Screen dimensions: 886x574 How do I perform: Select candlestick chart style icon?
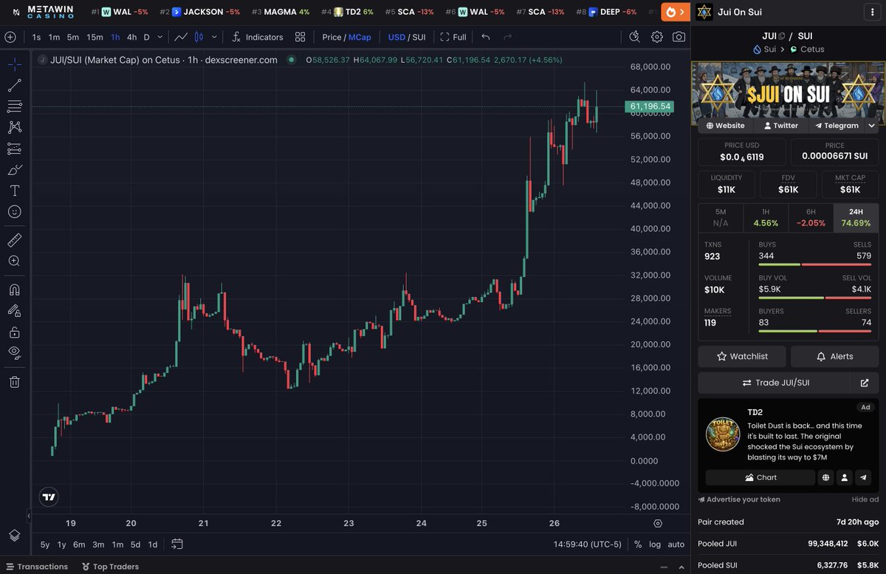coord(199,37)
